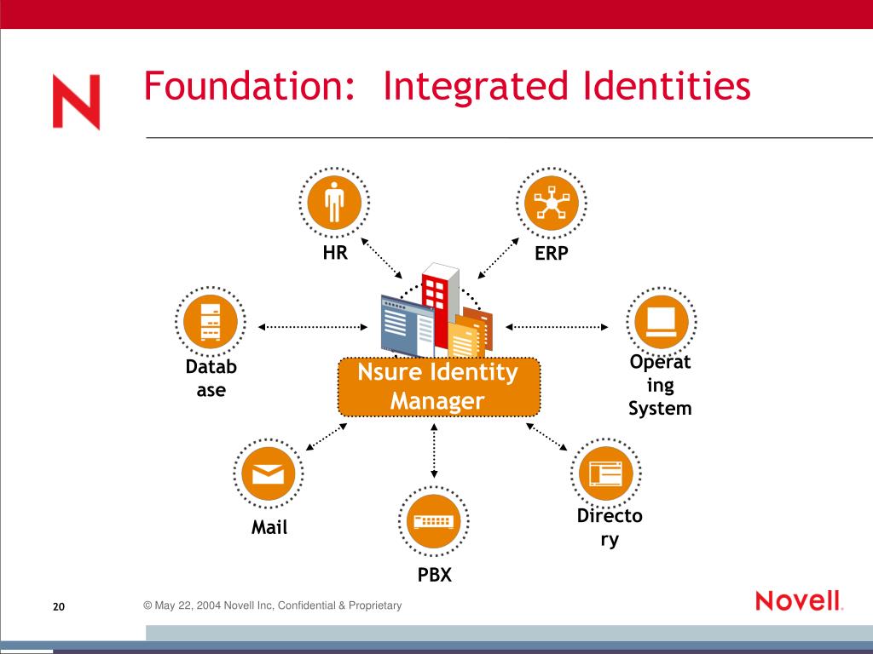Select the Operating System laptop icon
Screen dimensions: 873x654
coord(662,322)
